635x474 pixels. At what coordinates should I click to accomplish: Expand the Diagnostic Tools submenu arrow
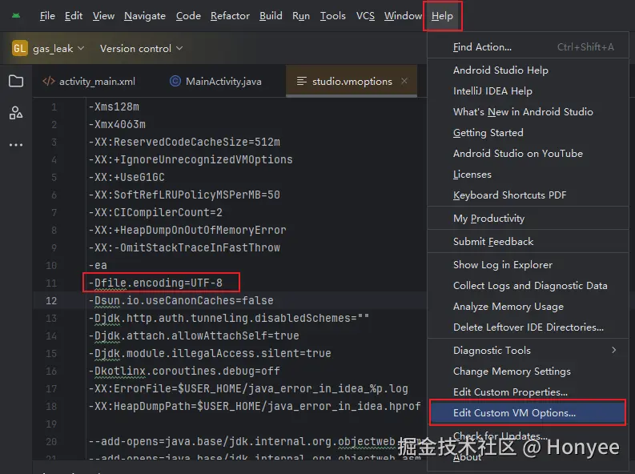[614, 350]
